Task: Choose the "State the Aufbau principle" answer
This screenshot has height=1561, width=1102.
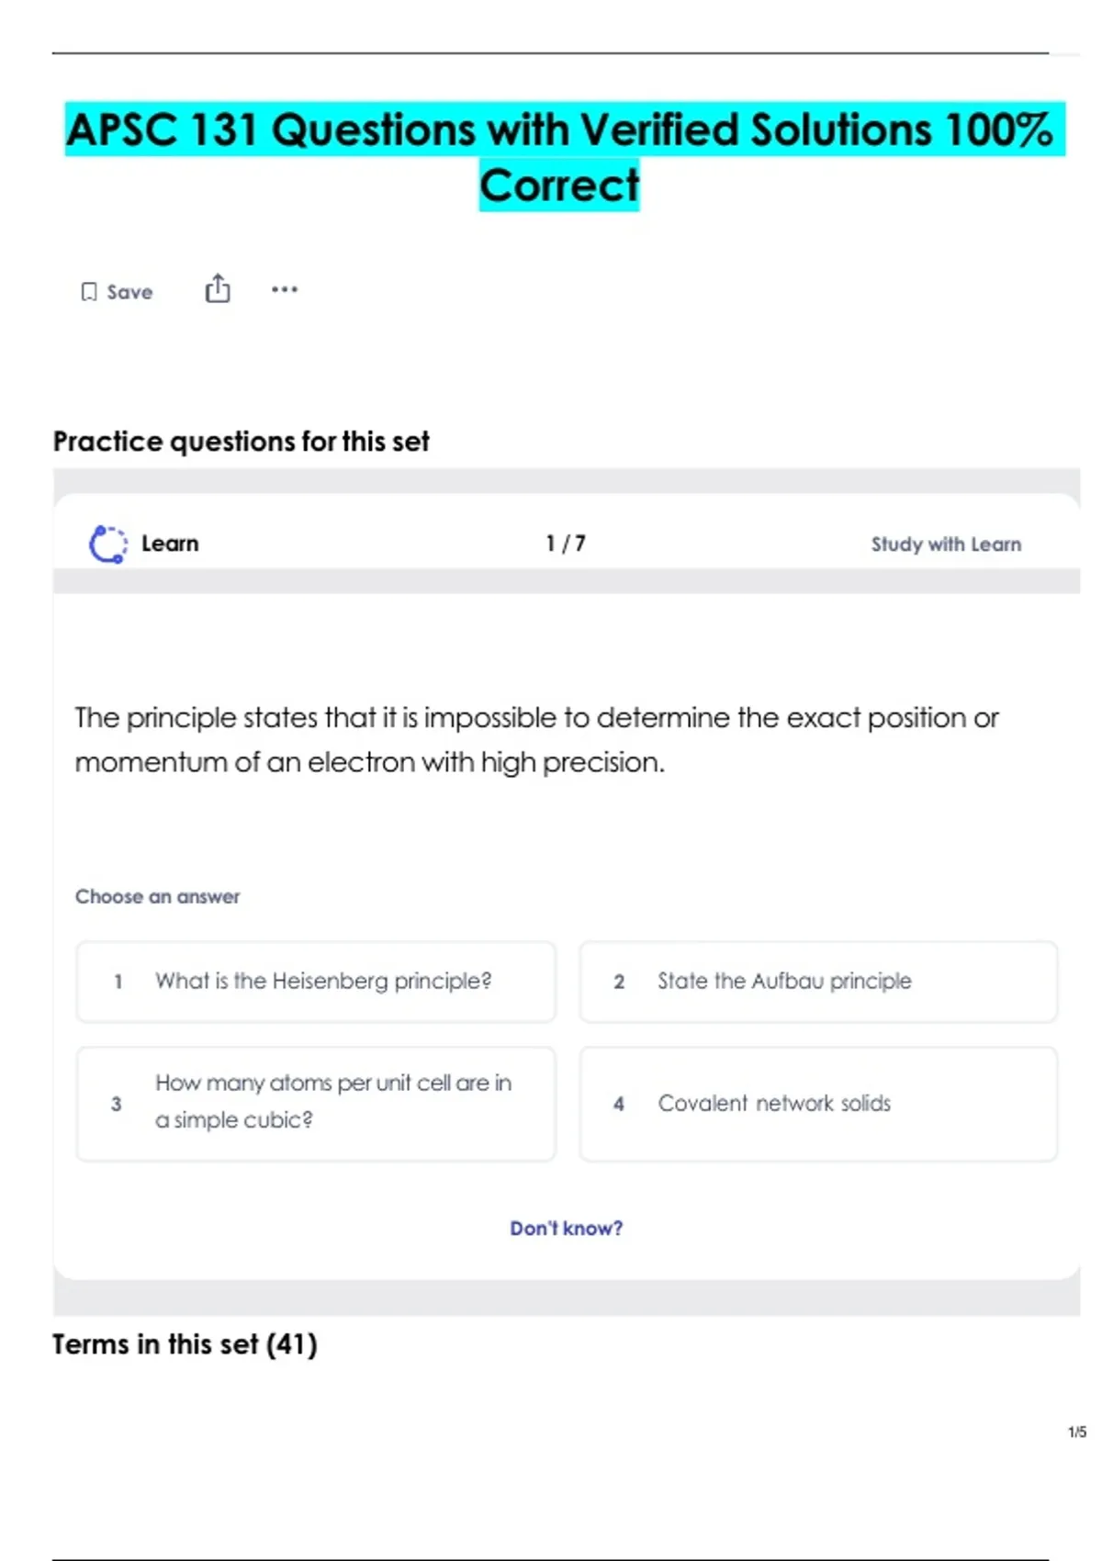Action: 817,982
